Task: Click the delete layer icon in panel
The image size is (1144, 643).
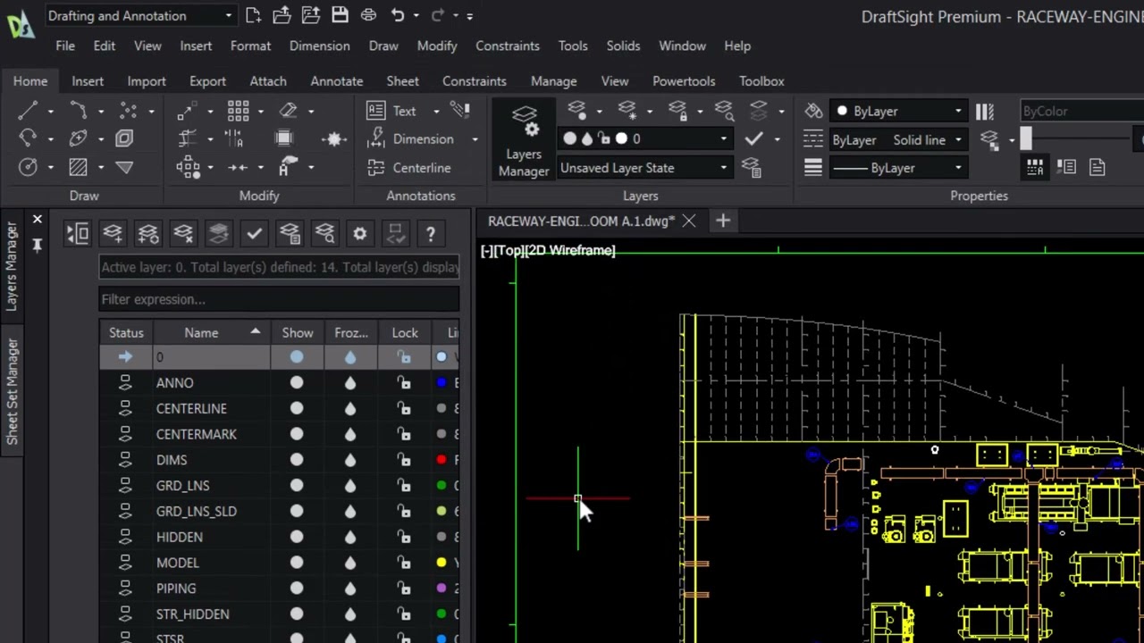Action: click(183, 233)
